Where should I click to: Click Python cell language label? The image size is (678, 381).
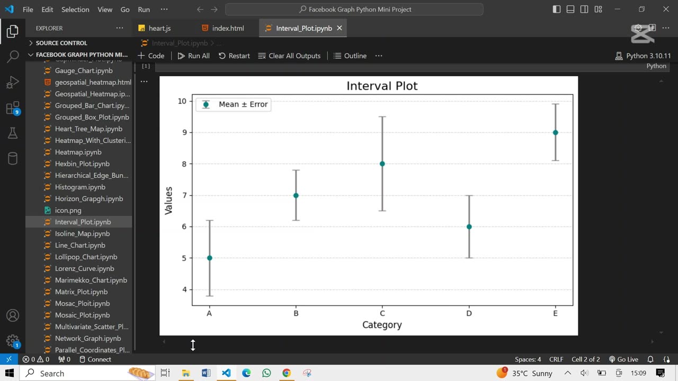pyautogui.click(x=656, y=66)
